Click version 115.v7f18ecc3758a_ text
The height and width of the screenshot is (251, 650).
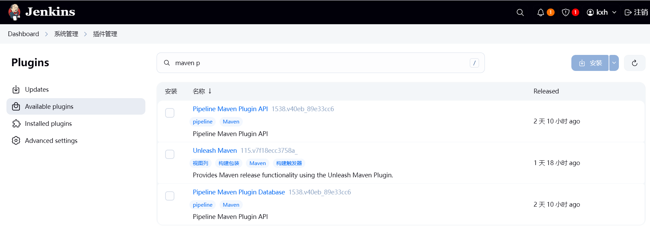(269, 150)
